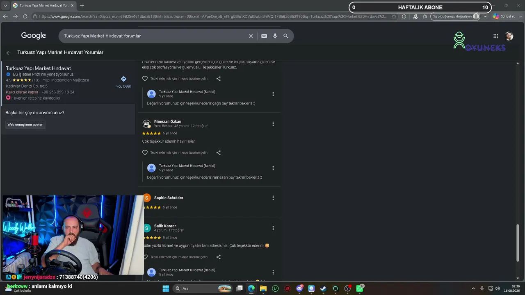Open a new browser tab
The image size is (525, 295).
click(x=82, y=6)
